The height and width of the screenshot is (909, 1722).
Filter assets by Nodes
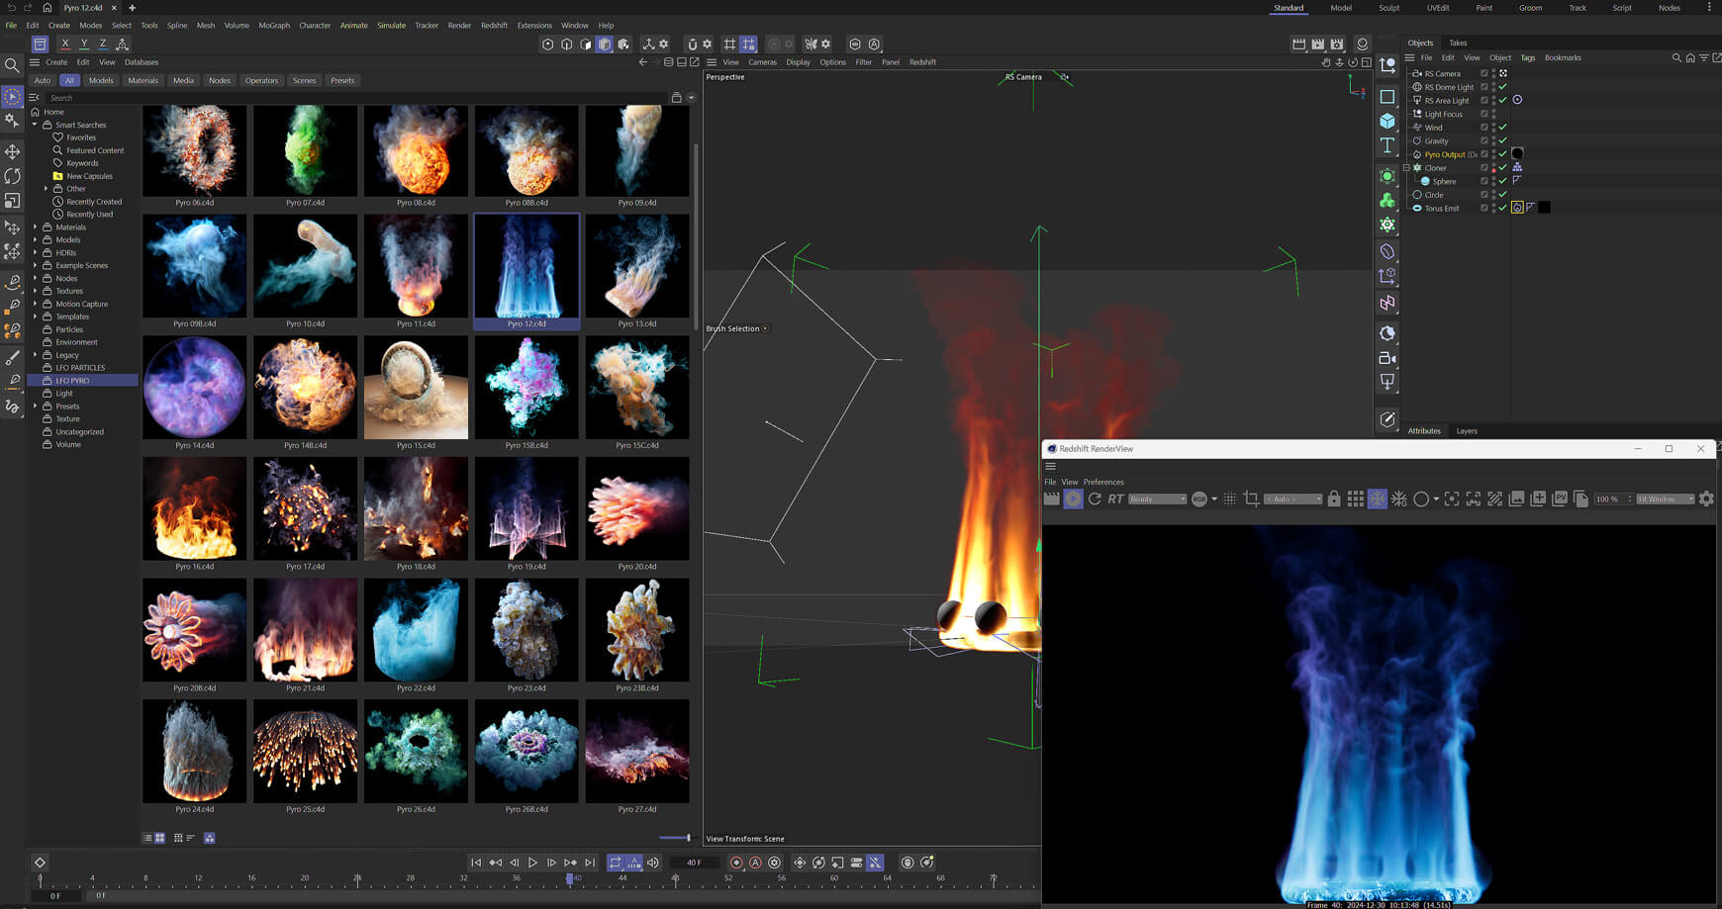click(220, 81)
